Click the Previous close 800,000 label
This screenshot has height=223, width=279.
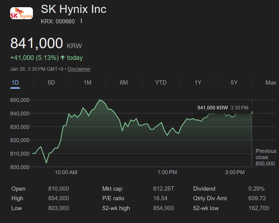pyautogui.click(x=266, y=157)
